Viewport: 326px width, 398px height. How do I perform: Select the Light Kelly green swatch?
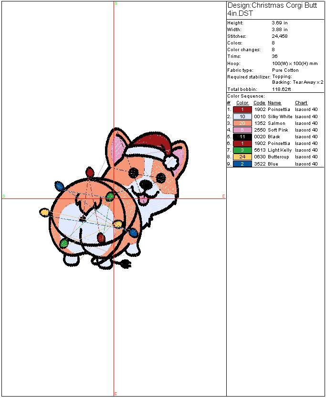pos(242,150)
